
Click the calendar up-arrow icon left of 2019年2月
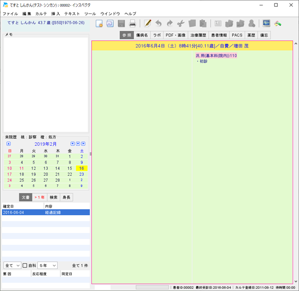click(8, 144)
